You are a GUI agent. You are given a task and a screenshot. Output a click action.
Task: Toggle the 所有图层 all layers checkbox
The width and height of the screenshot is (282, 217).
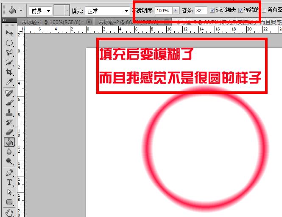[264, 11]
